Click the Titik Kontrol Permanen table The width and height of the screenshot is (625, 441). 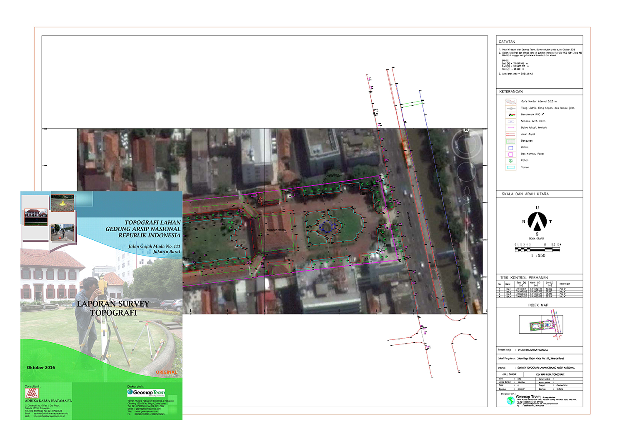[539, 289]
